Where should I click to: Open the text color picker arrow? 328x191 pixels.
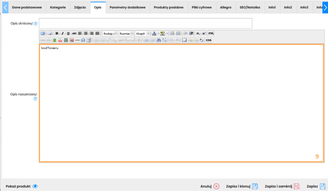[x=158, y=33]
